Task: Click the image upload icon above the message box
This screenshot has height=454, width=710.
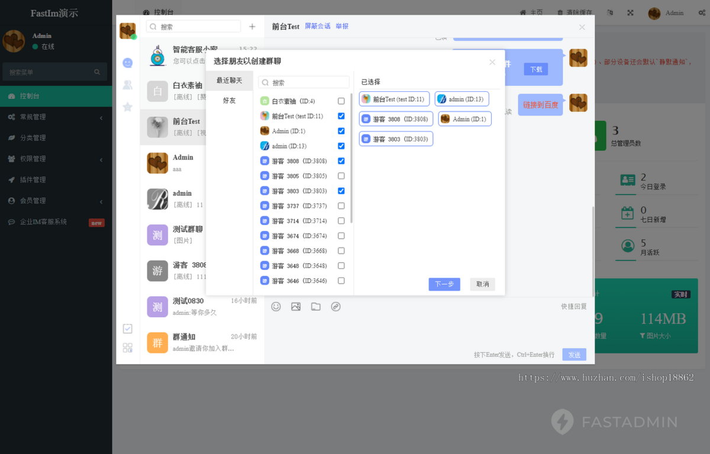Action: [296, 307]
